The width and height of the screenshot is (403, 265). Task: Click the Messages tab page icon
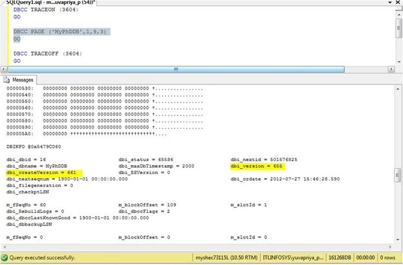[6, 80]
